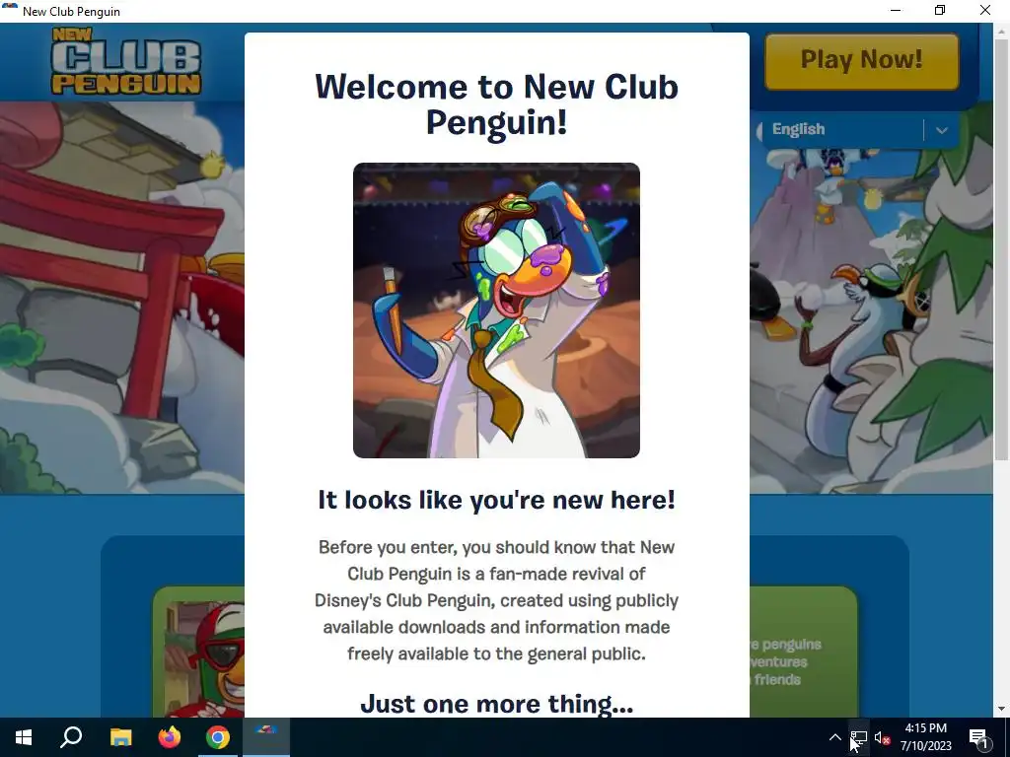Close the New Club Penguin window
Viewport: 1010px width, 757px height.
(x=985, y=10)
